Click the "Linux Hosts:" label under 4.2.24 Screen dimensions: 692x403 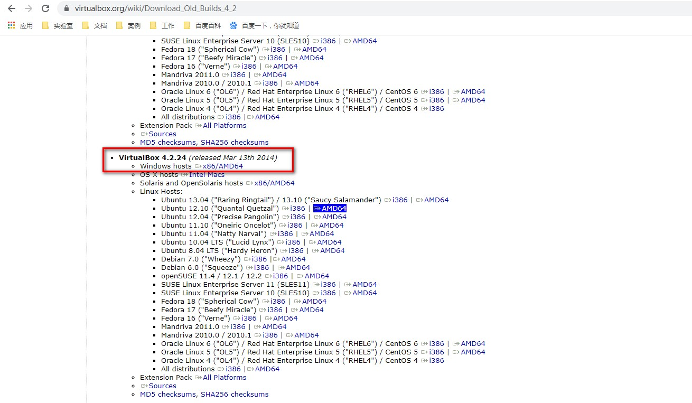click(x=161, y=192)
